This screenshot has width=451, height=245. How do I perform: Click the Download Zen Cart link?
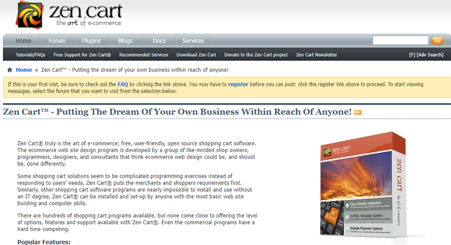coord(196,55)
